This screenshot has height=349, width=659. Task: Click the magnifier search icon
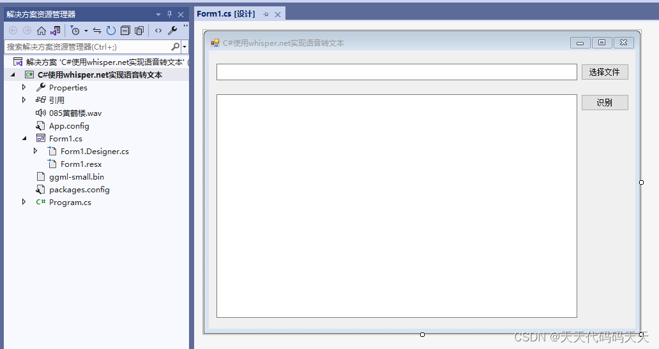click(x=176, y=47)
